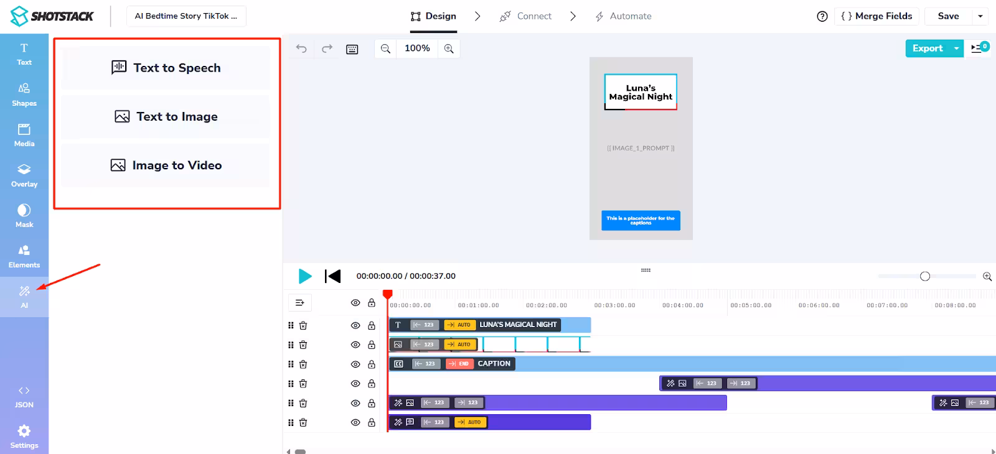Click the Save button
996x454 pixels.
(x=948, y=16)
